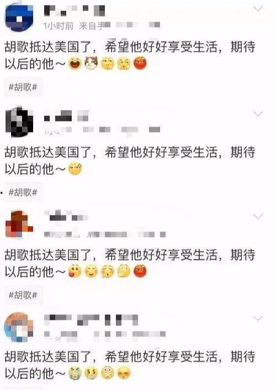Expand the third post's chevron menu
Screen dimensions: 276x390
tap(258, 217)
